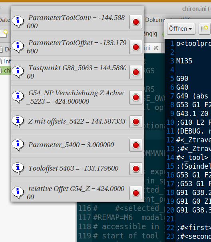Click the Tooloffset 5403 message text
Screen dimensions: 211x242
[x=73, y=168]
